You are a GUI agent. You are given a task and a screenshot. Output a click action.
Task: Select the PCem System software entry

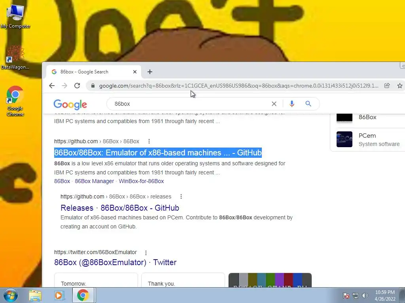click(370, 139)
